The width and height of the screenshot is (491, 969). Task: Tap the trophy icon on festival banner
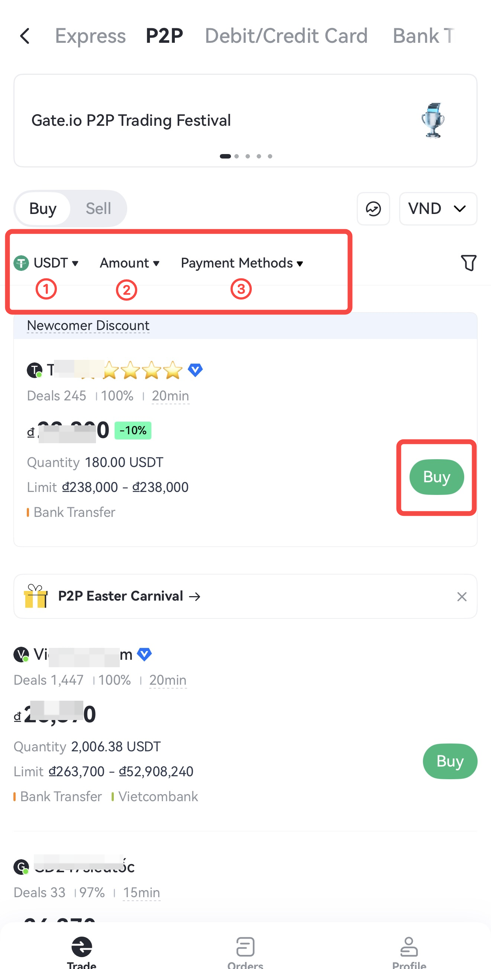pos(433,120)
